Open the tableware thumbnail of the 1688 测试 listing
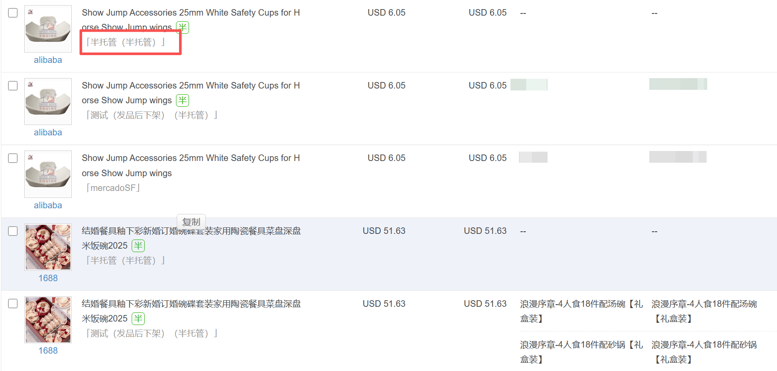777x371 pixels. click(48, 320)
